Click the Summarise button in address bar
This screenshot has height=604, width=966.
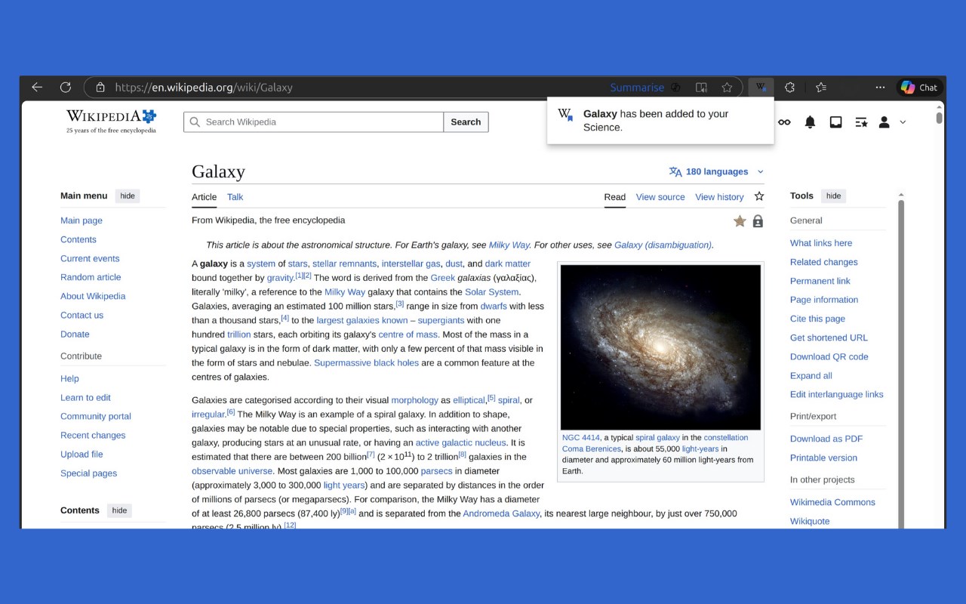pyautogui.click(x=637, y=88)
